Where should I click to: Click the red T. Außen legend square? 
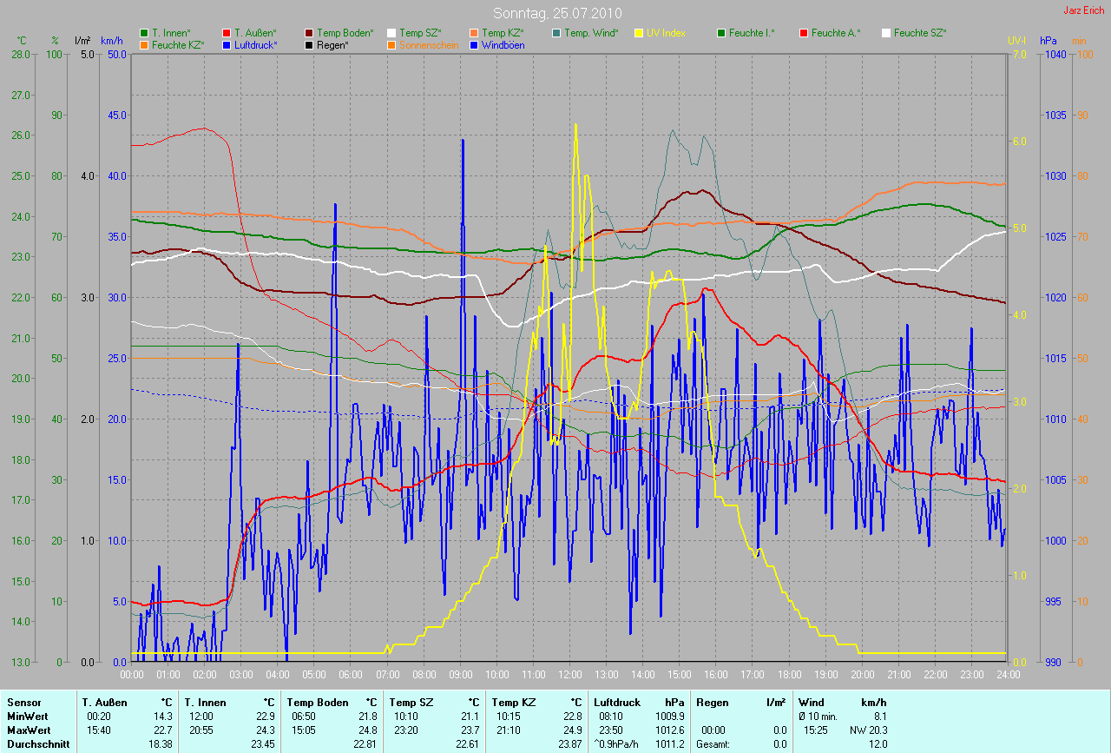pos(227,33)
